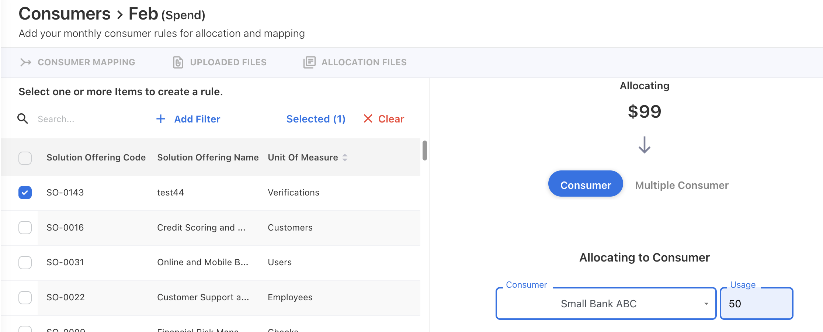Open the Consumer dropdown Small Bank ABC

pyautogui.click(x=598, y=304)
